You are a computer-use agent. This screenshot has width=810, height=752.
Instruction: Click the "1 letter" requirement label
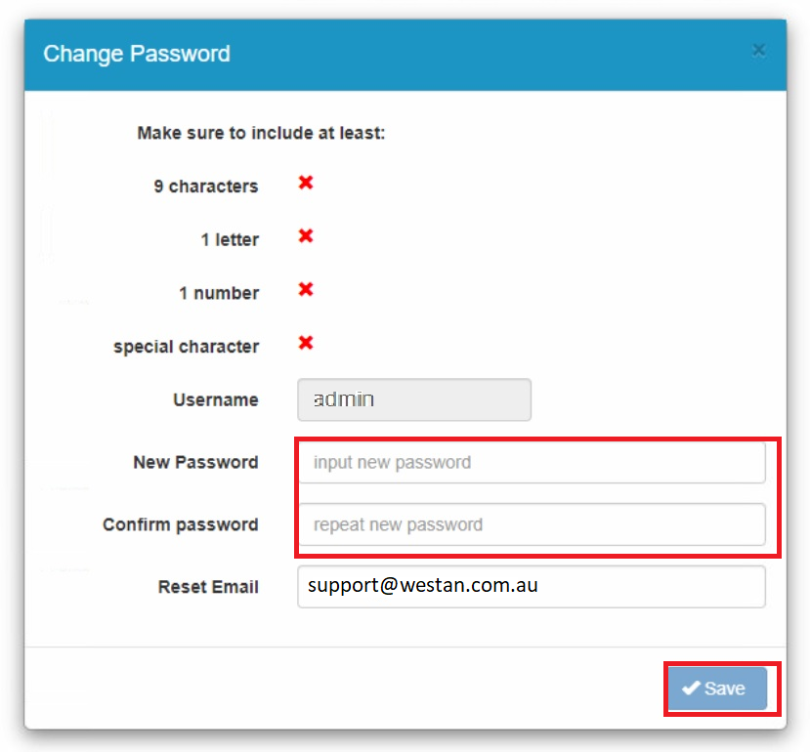(x=230, y=239)
